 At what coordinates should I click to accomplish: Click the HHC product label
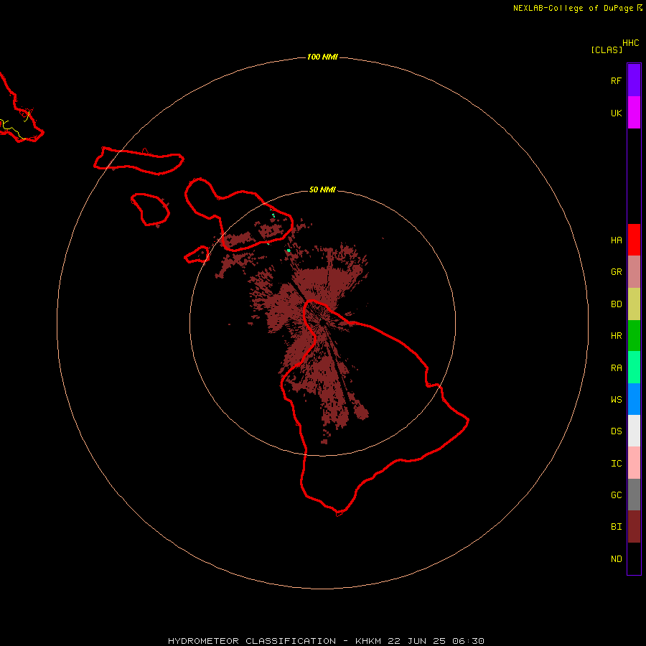pyautogui.click(x=631, y=43)
